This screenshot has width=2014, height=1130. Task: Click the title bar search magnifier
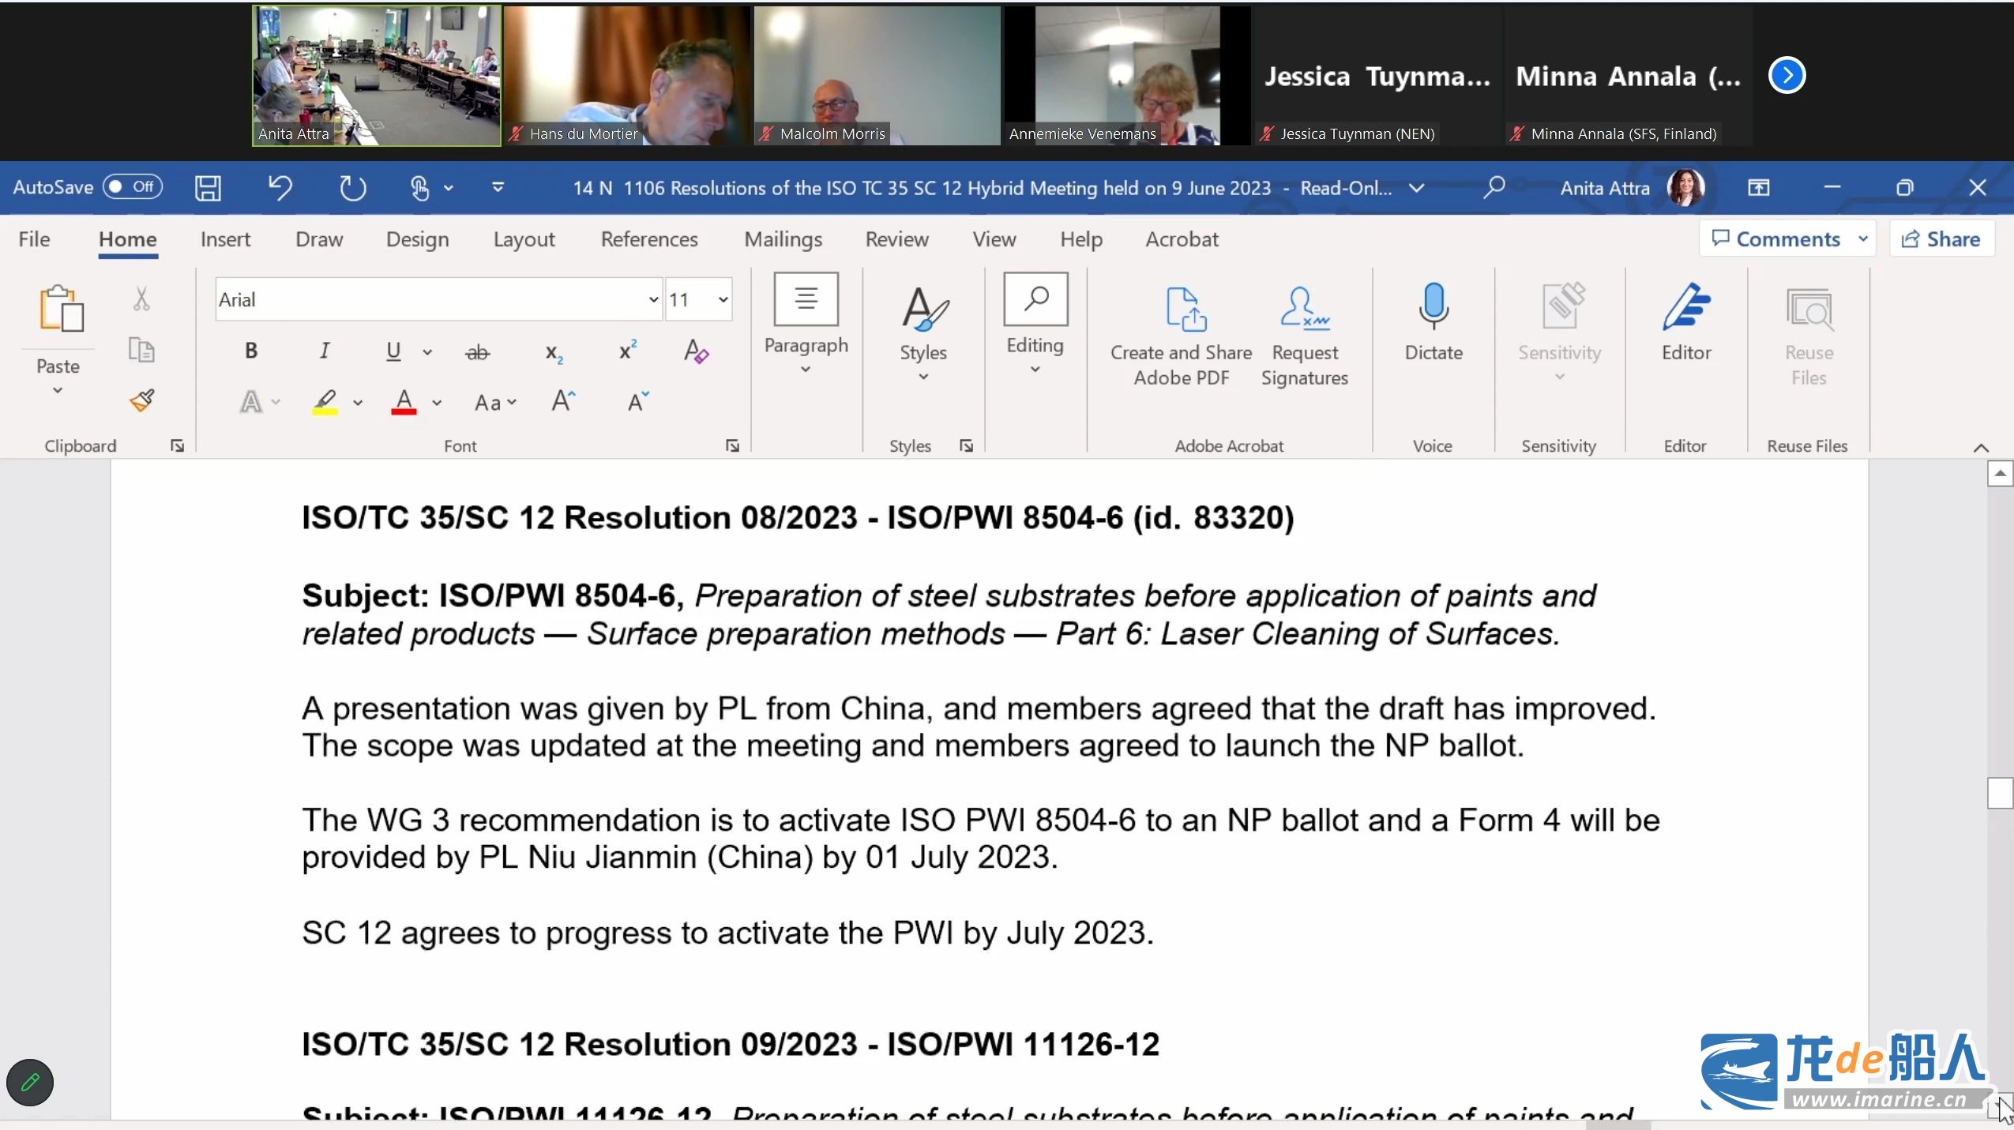click(1494, 188)
